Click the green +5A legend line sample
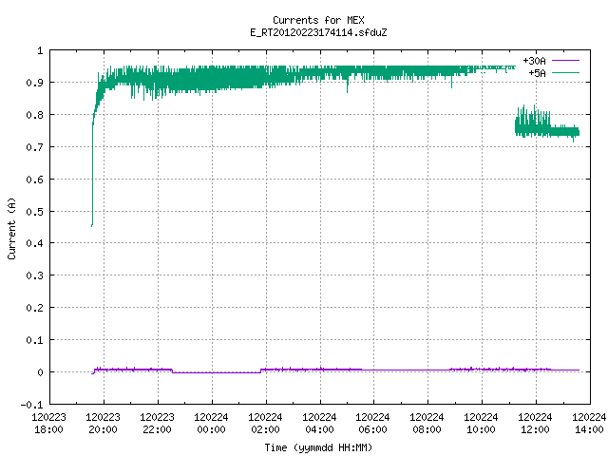The image size is (608, 456). click(x=565, y=72)
